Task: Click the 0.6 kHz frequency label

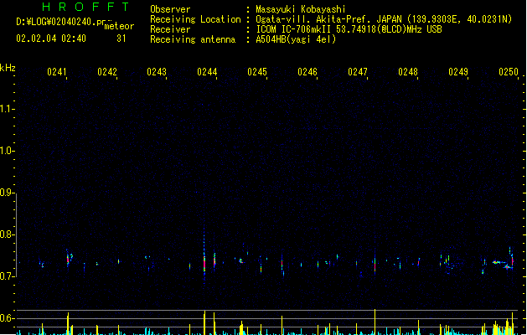Action: click(x=6, y=318)
